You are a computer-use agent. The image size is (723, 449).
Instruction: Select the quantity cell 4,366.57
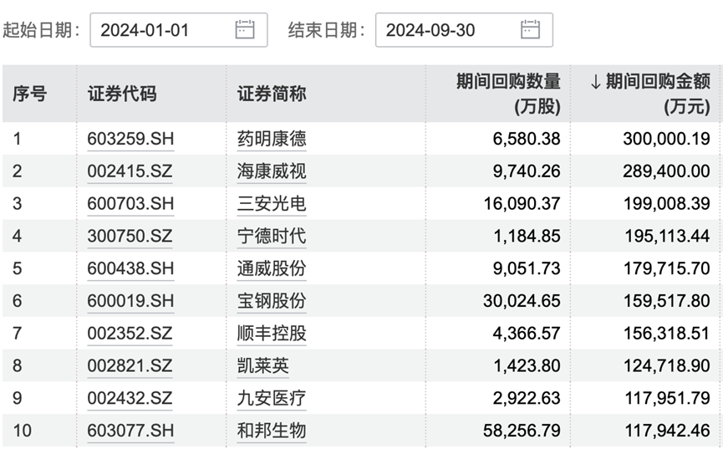[527, 333]
